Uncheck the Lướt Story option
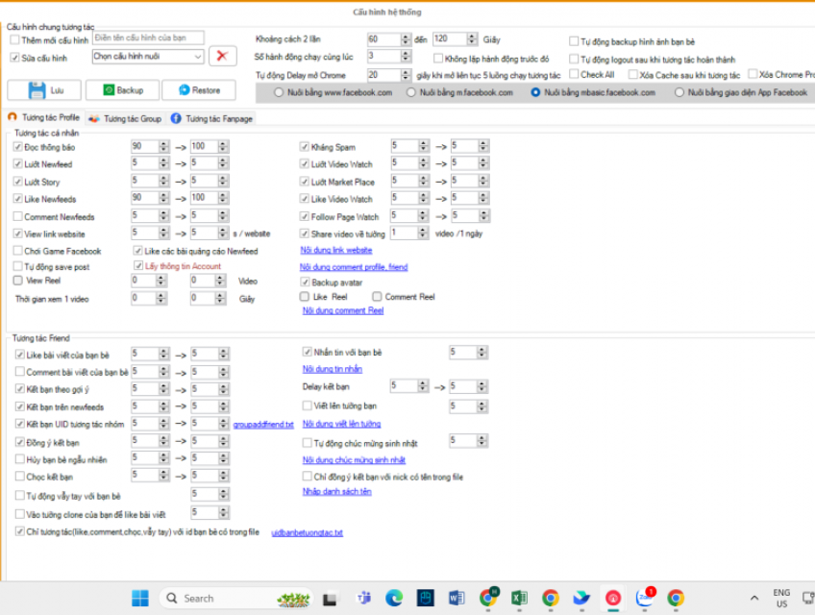 [x=18, y=182]
